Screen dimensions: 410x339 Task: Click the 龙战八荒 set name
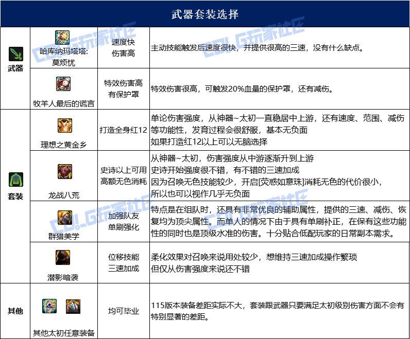pos(63,195)
